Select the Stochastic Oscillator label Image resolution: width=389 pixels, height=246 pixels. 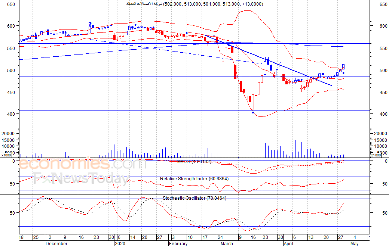click(x=194, y=198)
